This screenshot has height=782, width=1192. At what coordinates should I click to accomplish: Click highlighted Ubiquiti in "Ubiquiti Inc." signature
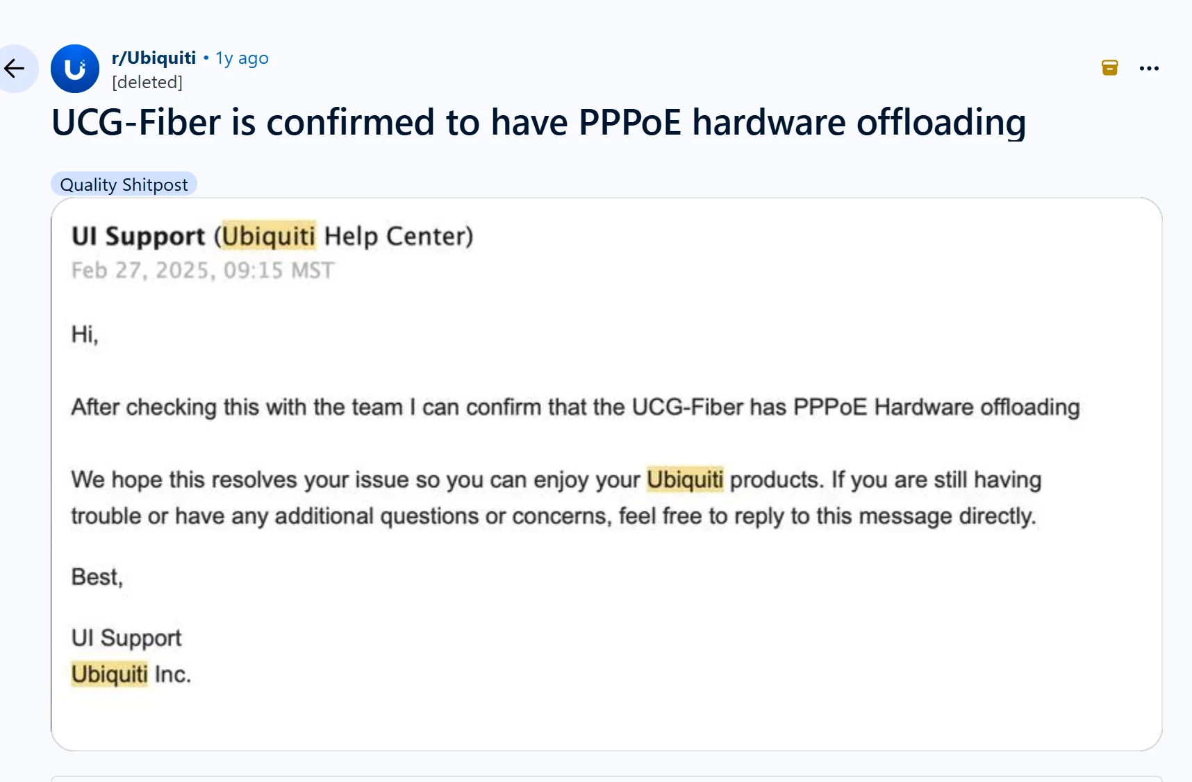[109, 674]
